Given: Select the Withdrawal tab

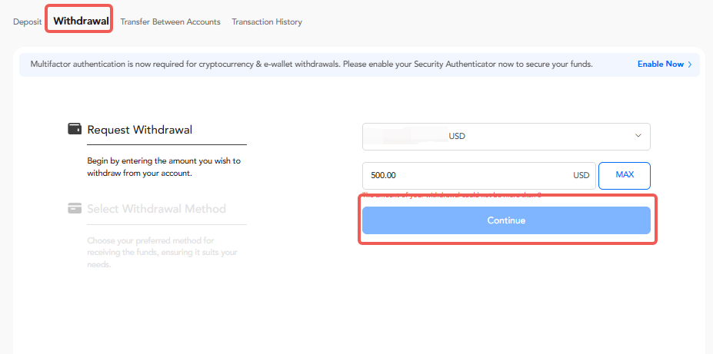Looking at the screenshot, I should coord(81,21).
